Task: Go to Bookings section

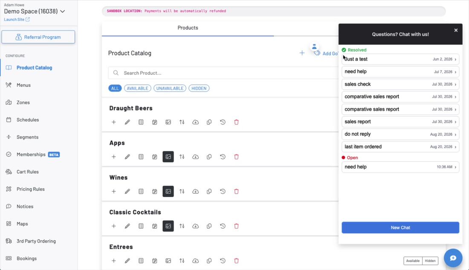Action: [x=26, y=259]
